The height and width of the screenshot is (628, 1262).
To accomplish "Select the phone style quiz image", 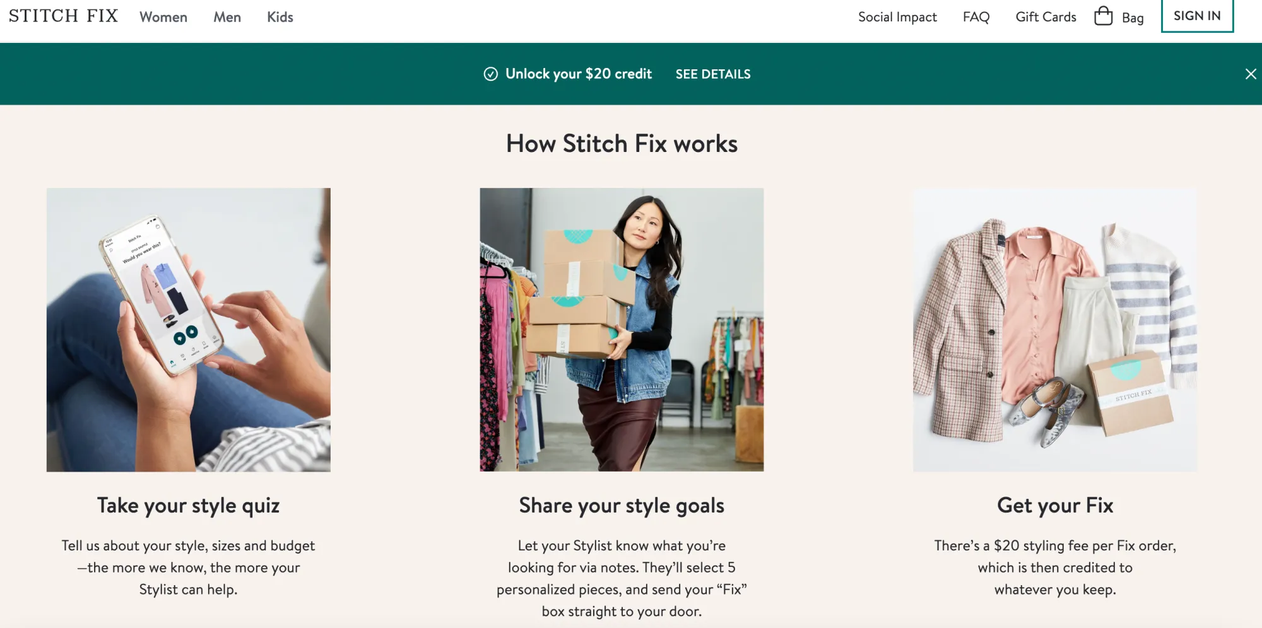I will 189,329.
